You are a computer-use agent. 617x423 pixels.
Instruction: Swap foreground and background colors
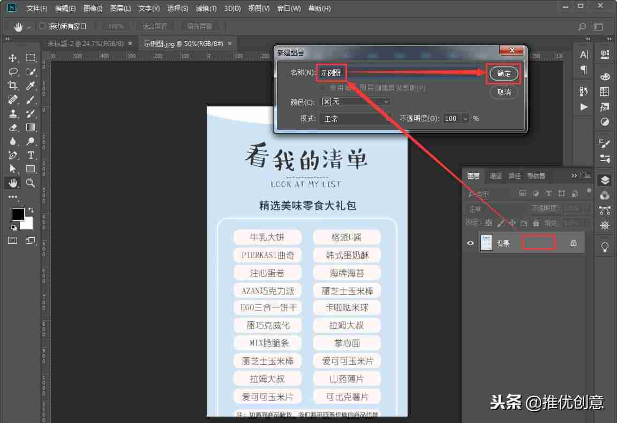click(x=31, y=210)
